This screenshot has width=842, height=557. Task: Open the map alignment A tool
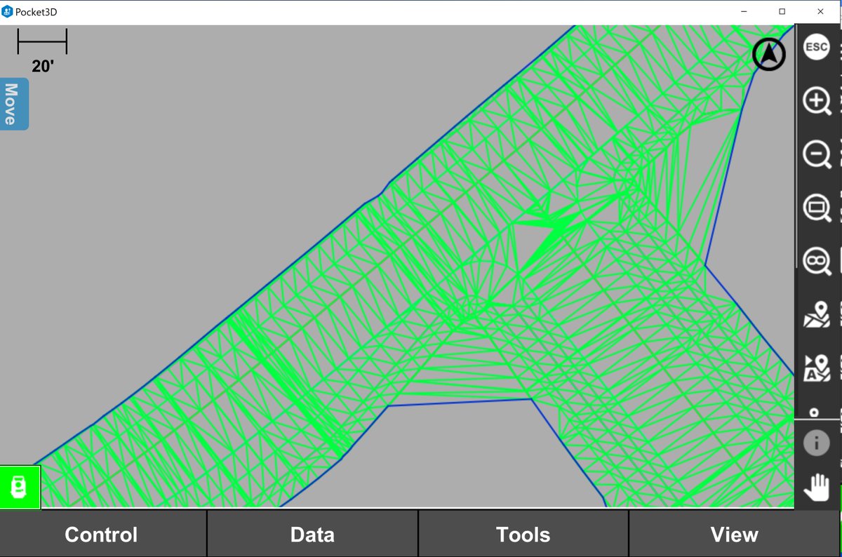pyautogui.click(x=816, y=368)
